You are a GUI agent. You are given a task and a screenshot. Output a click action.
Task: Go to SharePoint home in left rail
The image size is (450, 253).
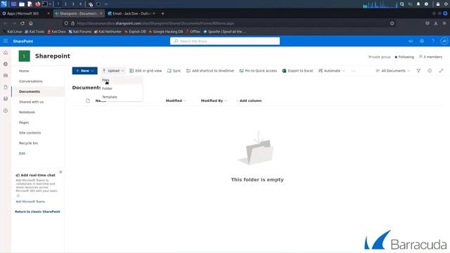[6, 53]
